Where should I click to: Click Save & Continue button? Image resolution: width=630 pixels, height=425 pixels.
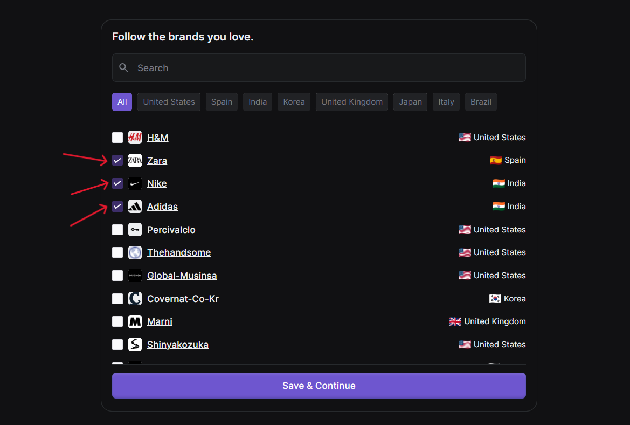(319, 386)
